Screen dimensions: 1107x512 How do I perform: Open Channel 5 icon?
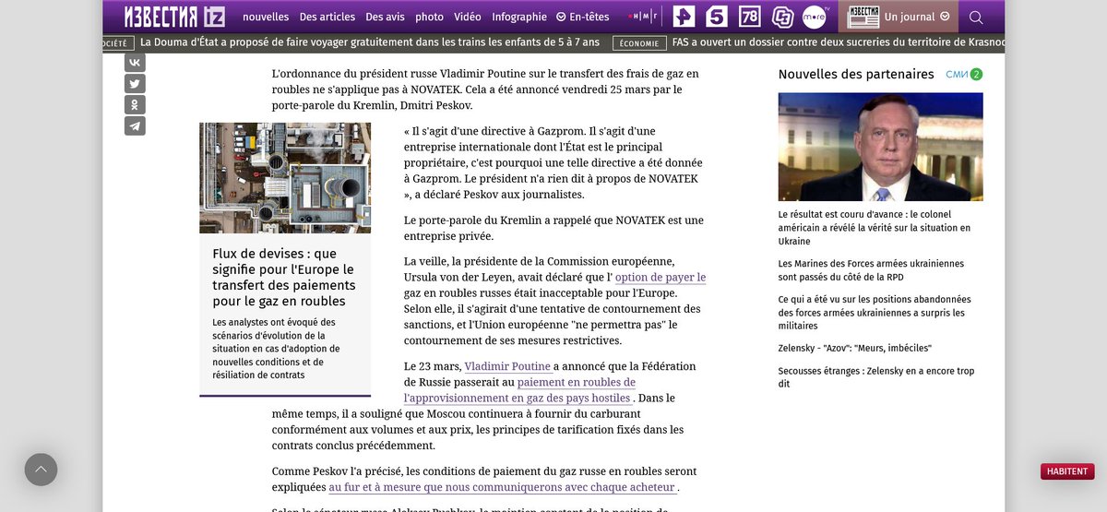716,17
